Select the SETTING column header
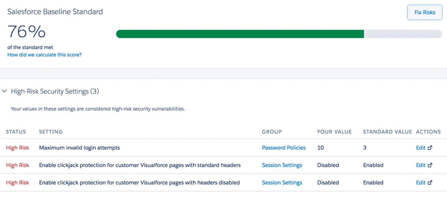This screenshot has width=447, height=197. coord(51,132)
